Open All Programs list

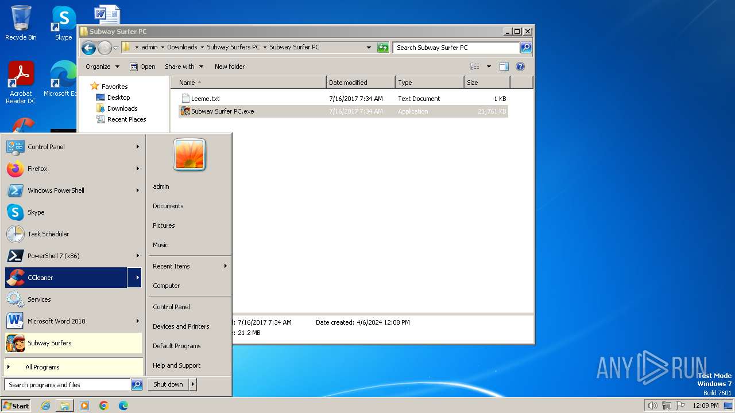(42, 367)
